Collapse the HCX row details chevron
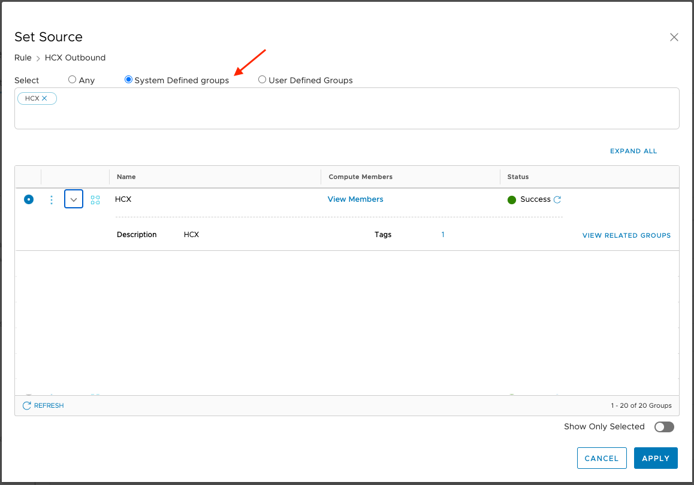Viewport: 694px width, 485px height. 74,199
